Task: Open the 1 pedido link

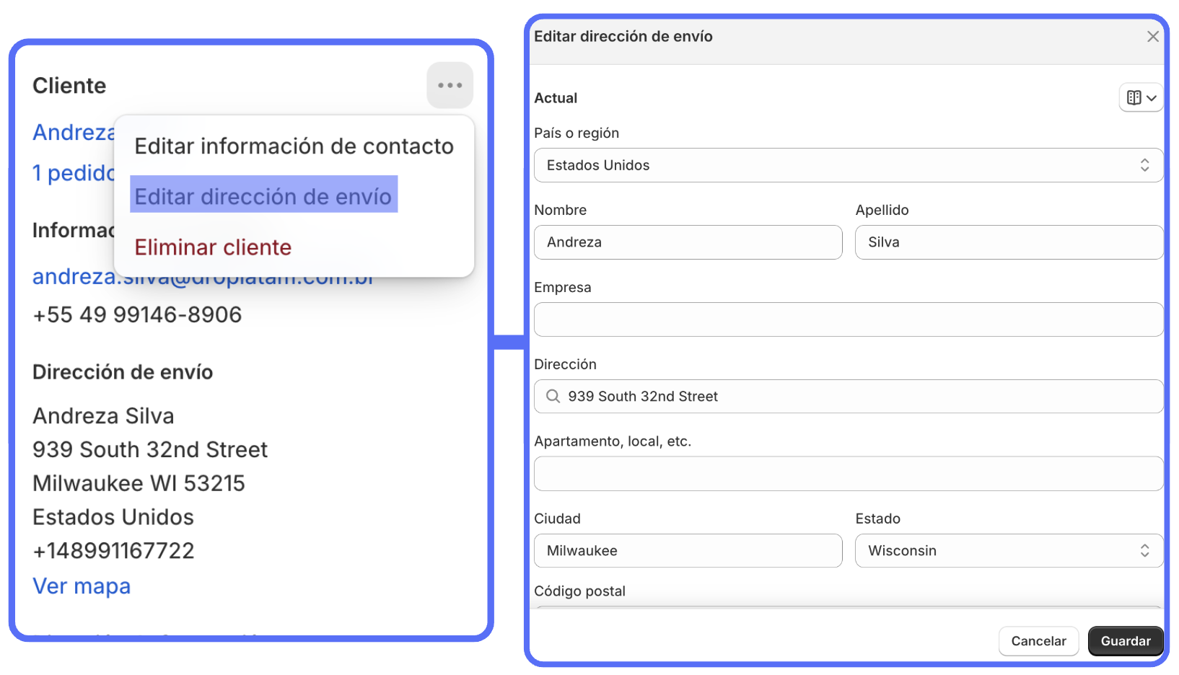Action: pos(73,173)
